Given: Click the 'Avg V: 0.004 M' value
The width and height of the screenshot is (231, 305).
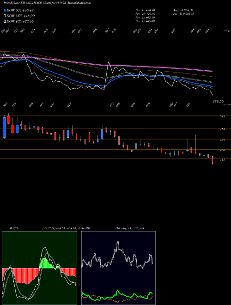Looking at the screenshot, I should pyautogui.click(x=183, y=10).
